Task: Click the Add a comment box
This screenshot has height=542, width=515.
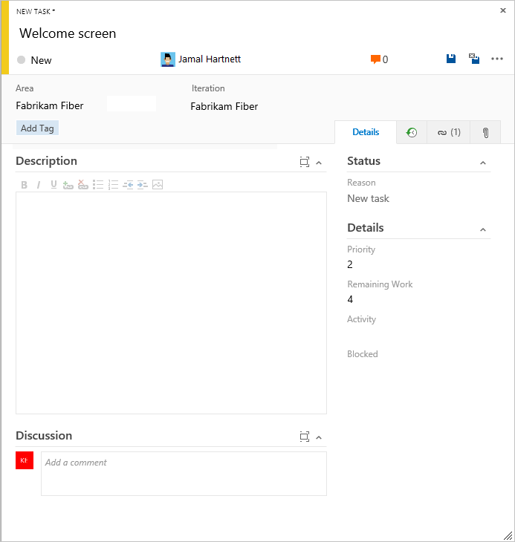Action: [184, 474]
